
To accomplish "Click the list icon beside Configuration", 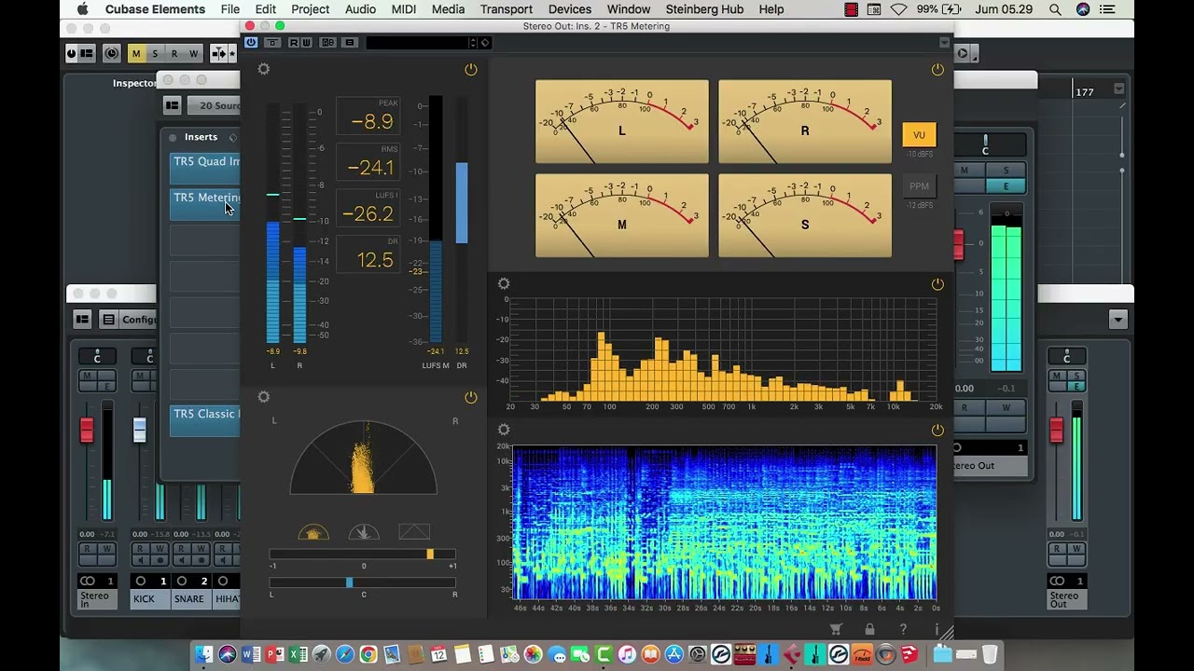I will 109,320.
